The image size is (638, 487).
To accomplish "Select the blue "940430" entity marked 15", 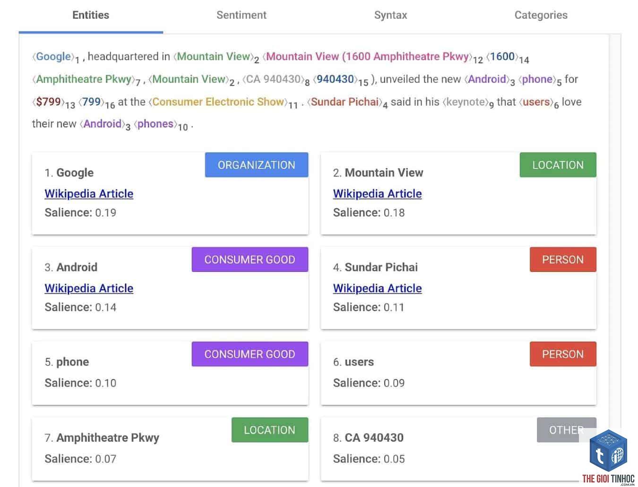I will (336, 79).
